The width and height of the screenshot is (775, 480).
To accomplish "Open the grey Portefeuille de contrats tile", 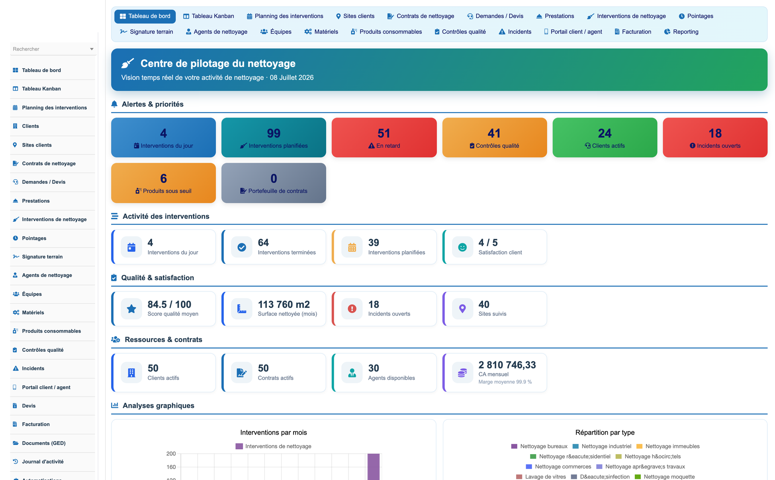I will pos(274,183).
